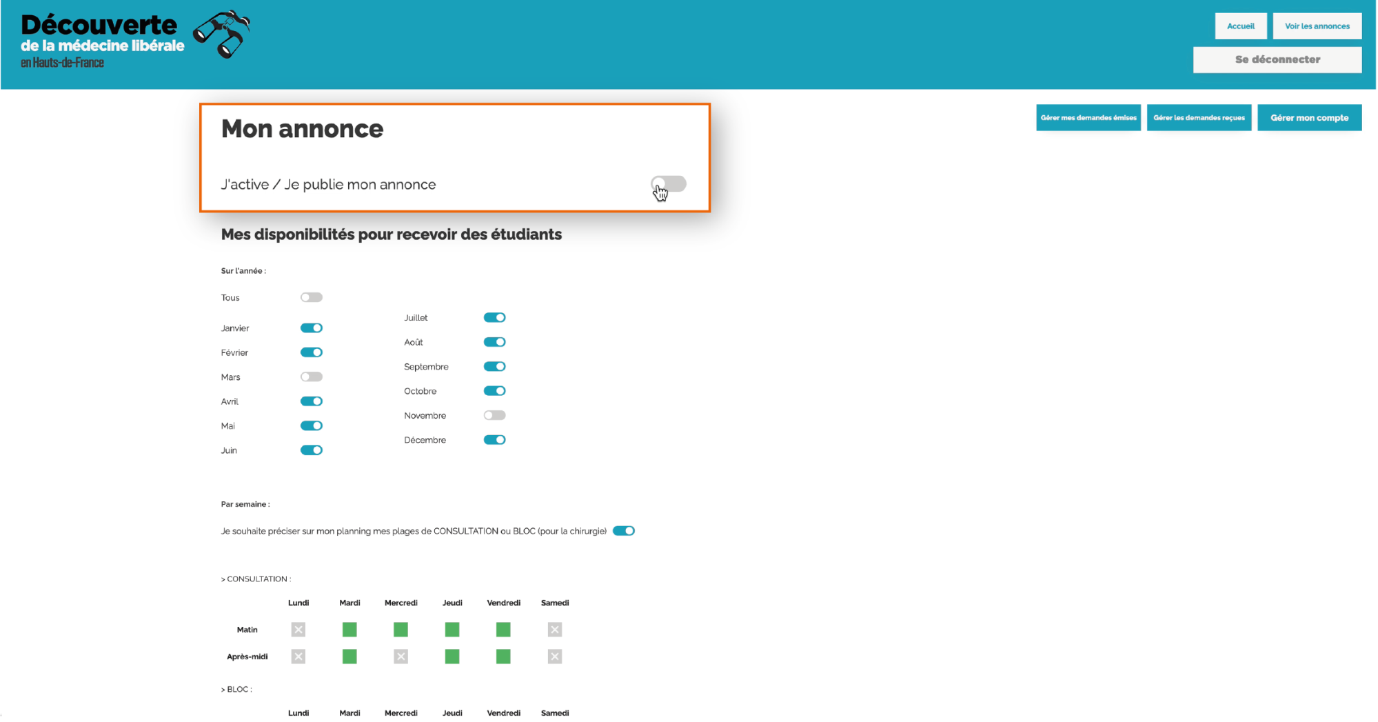Open Gérer mon compte
The height and width of the screenshot is (722, 1378).
(x=1308, y=118)
